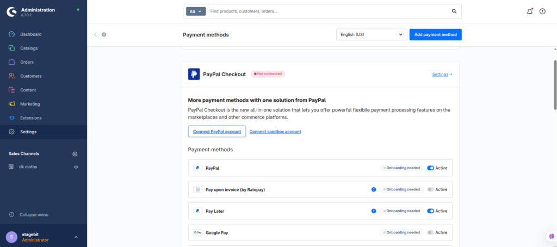Toggle Pay upon invoice Active switch

tap(431, 189)
